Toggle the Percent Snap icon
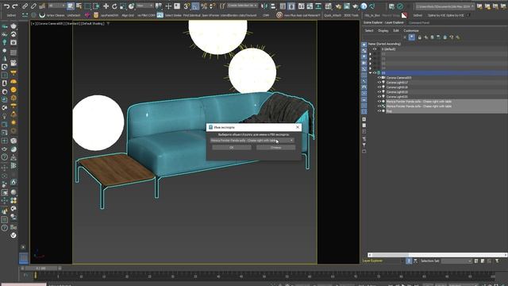The image size is (508, 286). point(204,6)
